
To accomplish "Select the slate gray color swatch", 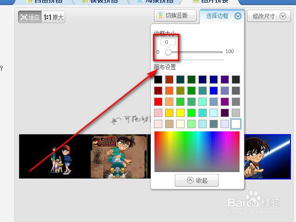I will pyautogui.click(x=214, y=124).
